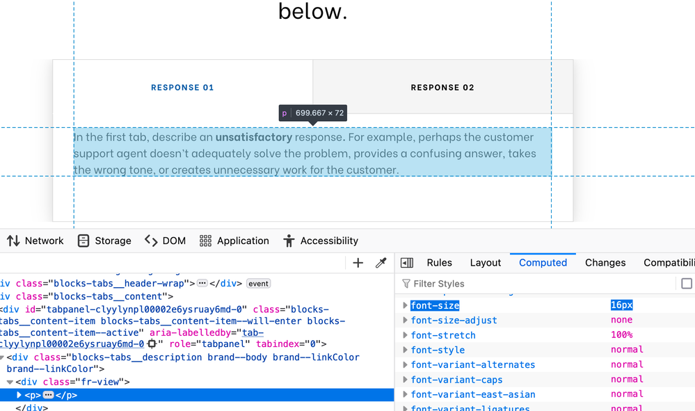Switch to the DOM panel
The image size is (695, 411).
point(166,241)
